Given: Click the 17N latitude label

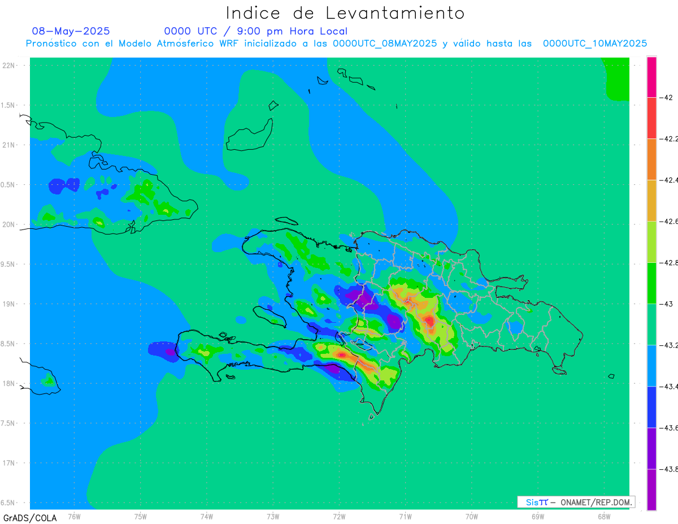Looking at the screenshot, I should click(8, 463).
